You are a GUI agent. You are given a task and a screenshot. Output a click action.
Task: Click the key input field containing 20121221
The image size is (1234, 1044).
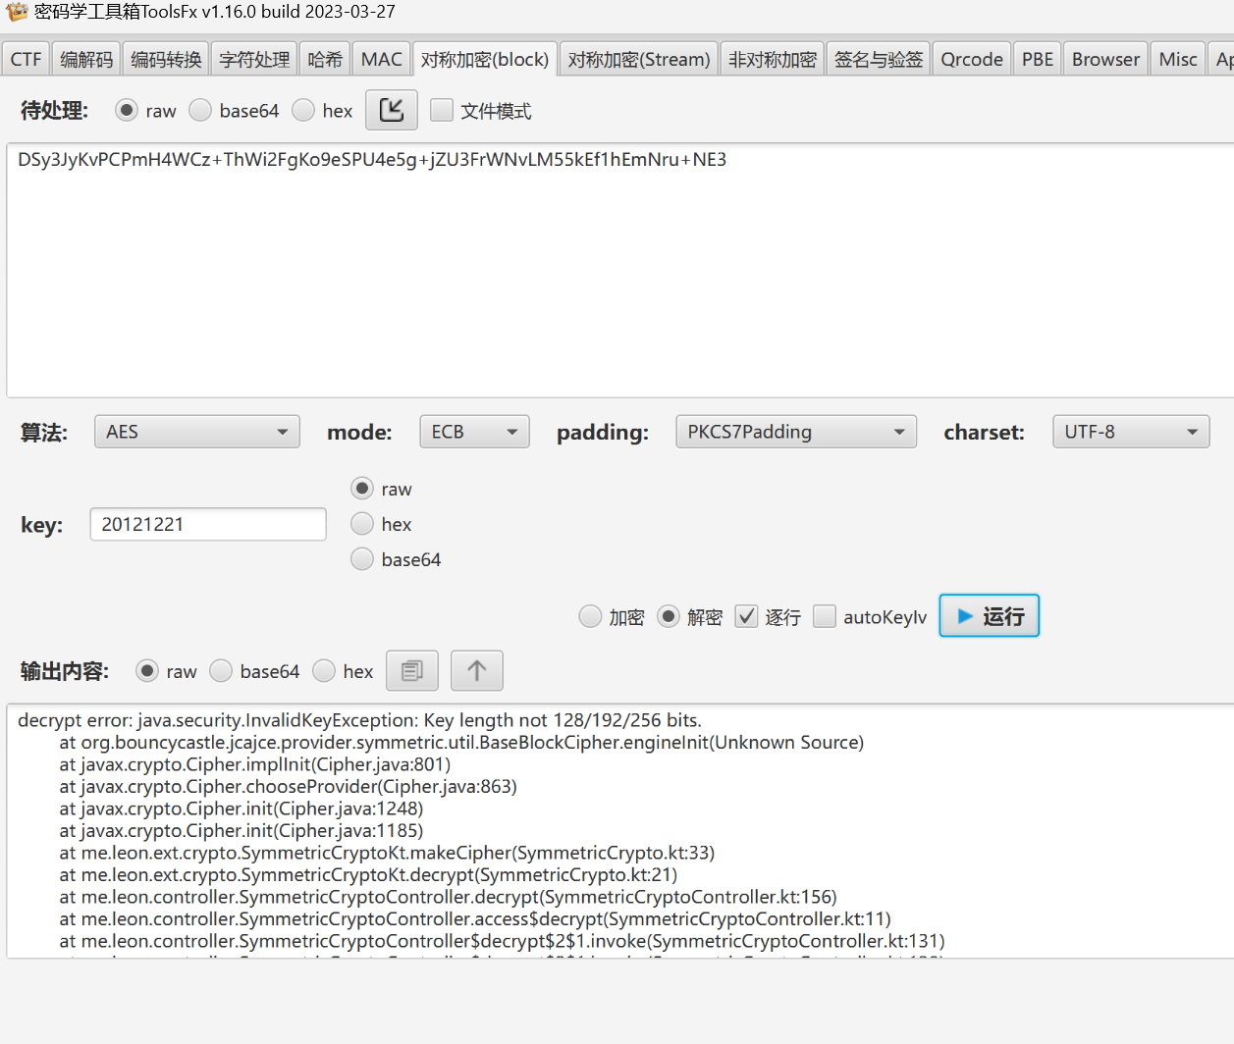[207, 524]
